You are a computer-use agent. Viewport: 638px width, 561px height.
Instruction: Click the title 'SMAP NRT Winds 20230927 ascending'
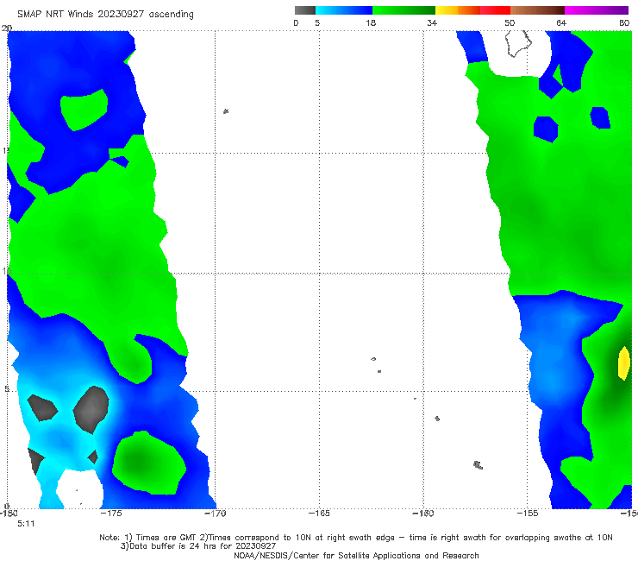(105, 15)
